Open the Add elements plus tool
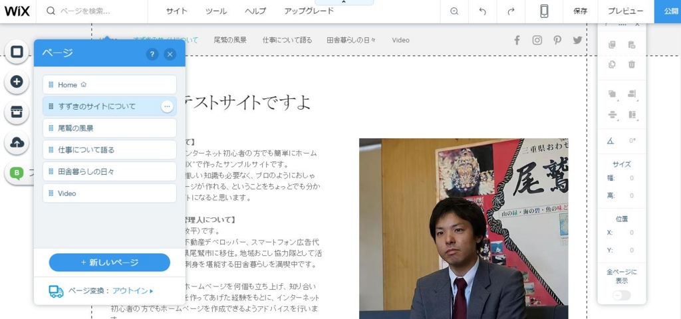 (x=17, y=82)
